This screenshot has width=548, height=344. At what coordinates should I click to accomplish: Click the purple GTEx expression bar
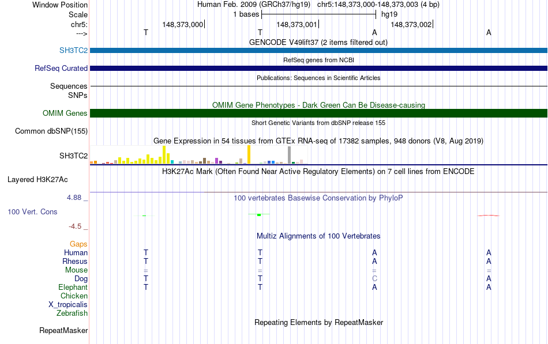pyautogui.click(x=217, y=161)
